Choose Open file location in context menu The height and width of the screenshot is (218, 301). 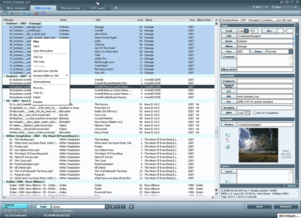(x=43, y=51)
